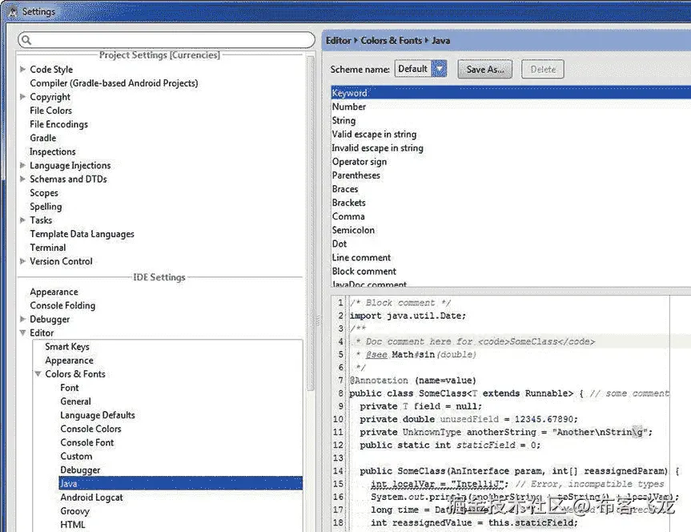
Task: Open Appearance under IDE Settings heading
Action: [54, 292]
